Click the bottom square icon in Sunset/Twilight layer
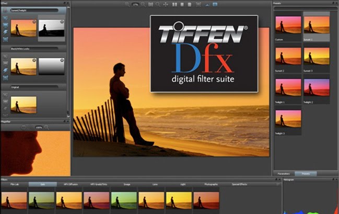339x214 pixels. pyautogui.click(x=5, y=39)
